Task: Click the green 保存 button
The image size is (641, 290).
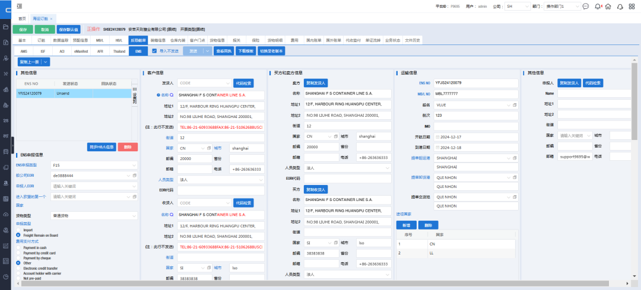Action: (23, 30)
